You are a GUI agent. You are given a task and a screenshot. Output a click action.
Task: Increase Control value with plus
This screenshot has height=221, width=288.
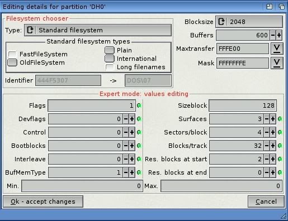(x=132, y=132)
